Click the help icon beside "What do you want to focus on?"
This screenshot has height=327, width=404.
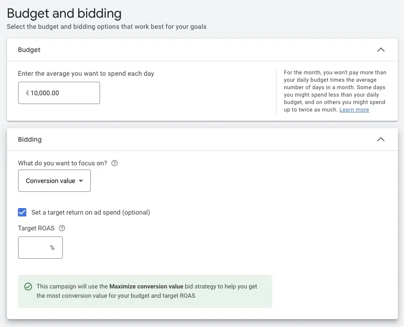coord(114,163)
